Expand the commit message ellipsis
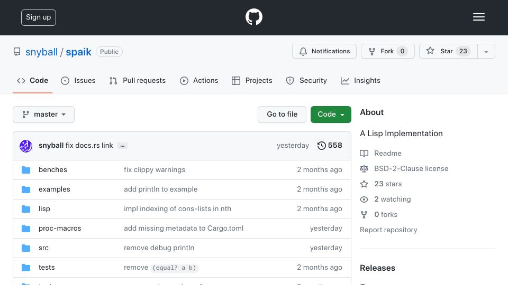 point(122,146)
